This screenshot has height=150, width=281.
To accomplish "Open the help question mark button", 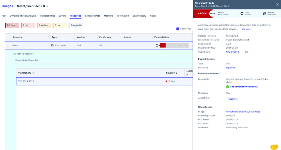I will [x=273, y=147].
